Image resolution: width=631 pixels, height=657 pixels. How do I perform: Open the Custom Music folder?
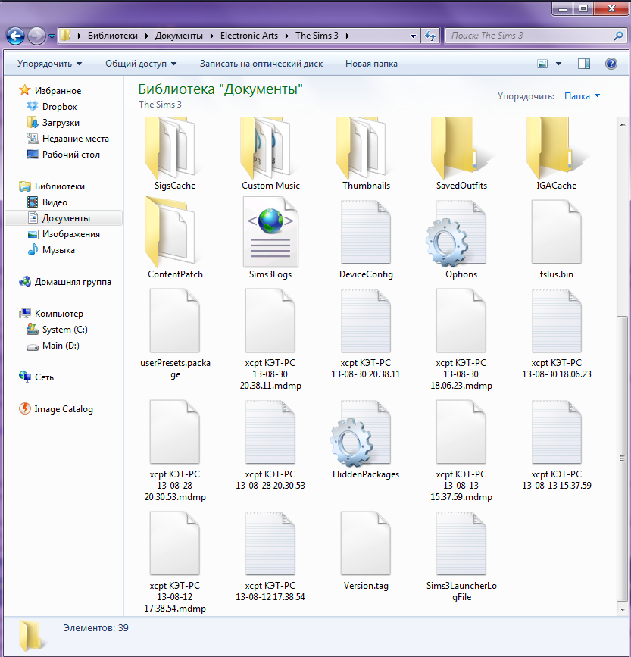tap(270, 148)
